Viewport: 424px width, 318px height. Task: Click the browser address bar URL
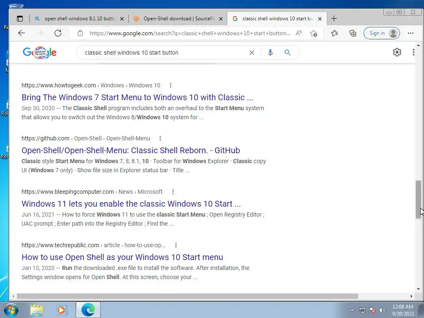pyautogui.click(x=190, y=33)
